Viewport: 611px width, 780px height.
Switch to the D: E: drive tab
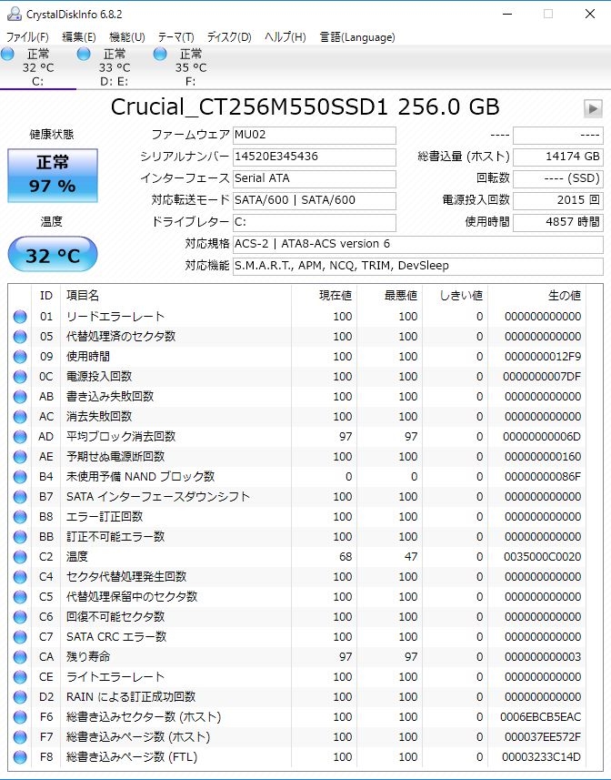(x=115, y=67)
